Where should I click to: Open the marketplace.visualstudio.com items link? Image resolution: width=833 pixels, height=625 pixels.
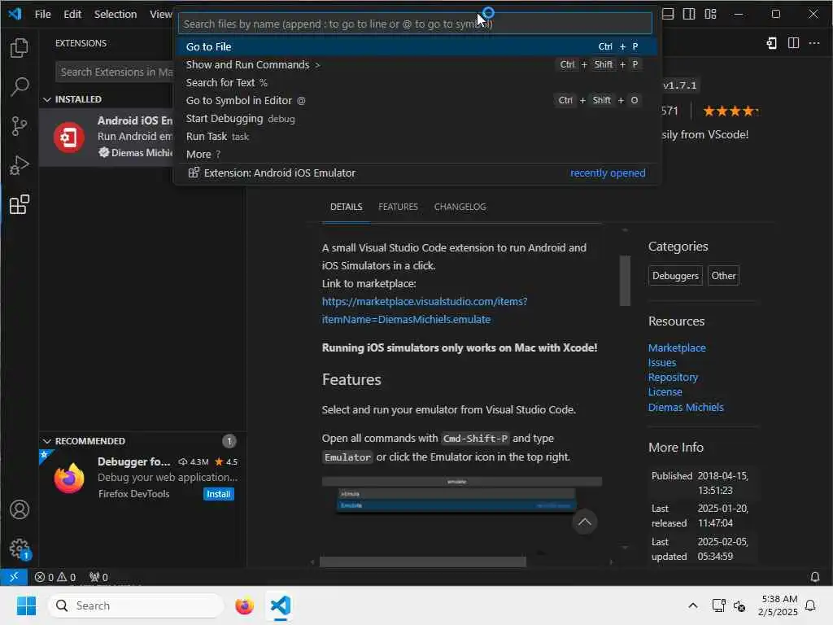coord(425,310)
